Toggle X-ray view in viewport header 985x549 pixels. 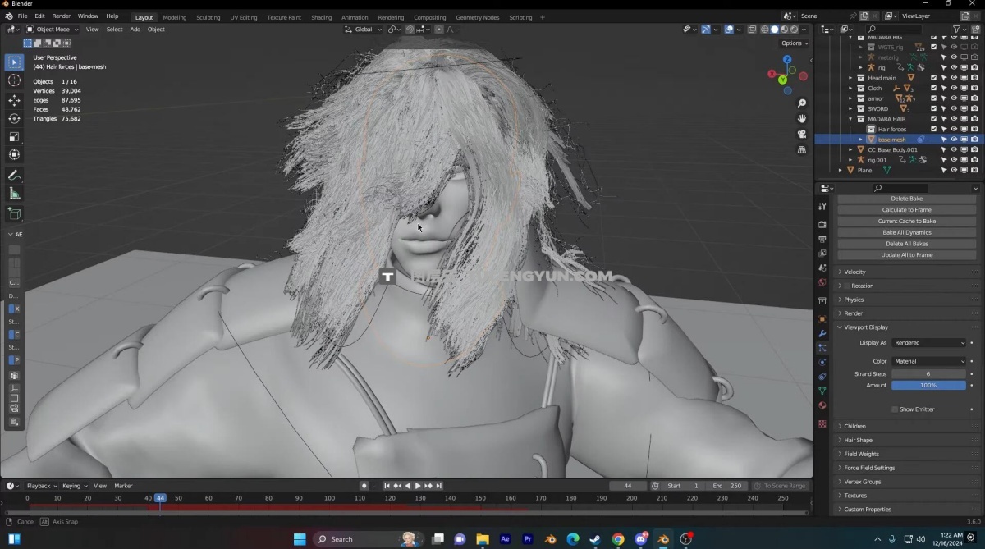[x=751, y=30]
